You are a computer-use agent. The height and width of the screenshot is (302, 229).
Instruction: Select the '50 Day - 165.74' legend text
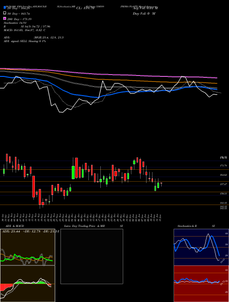[x=18, y=14]
